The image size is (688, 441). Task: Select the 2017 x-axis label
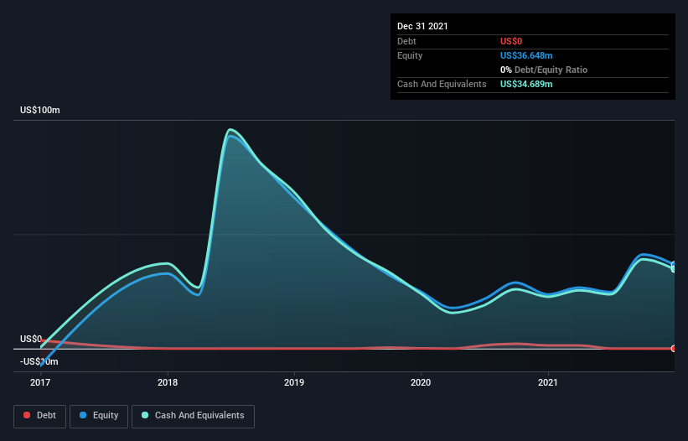click(40, 382)
